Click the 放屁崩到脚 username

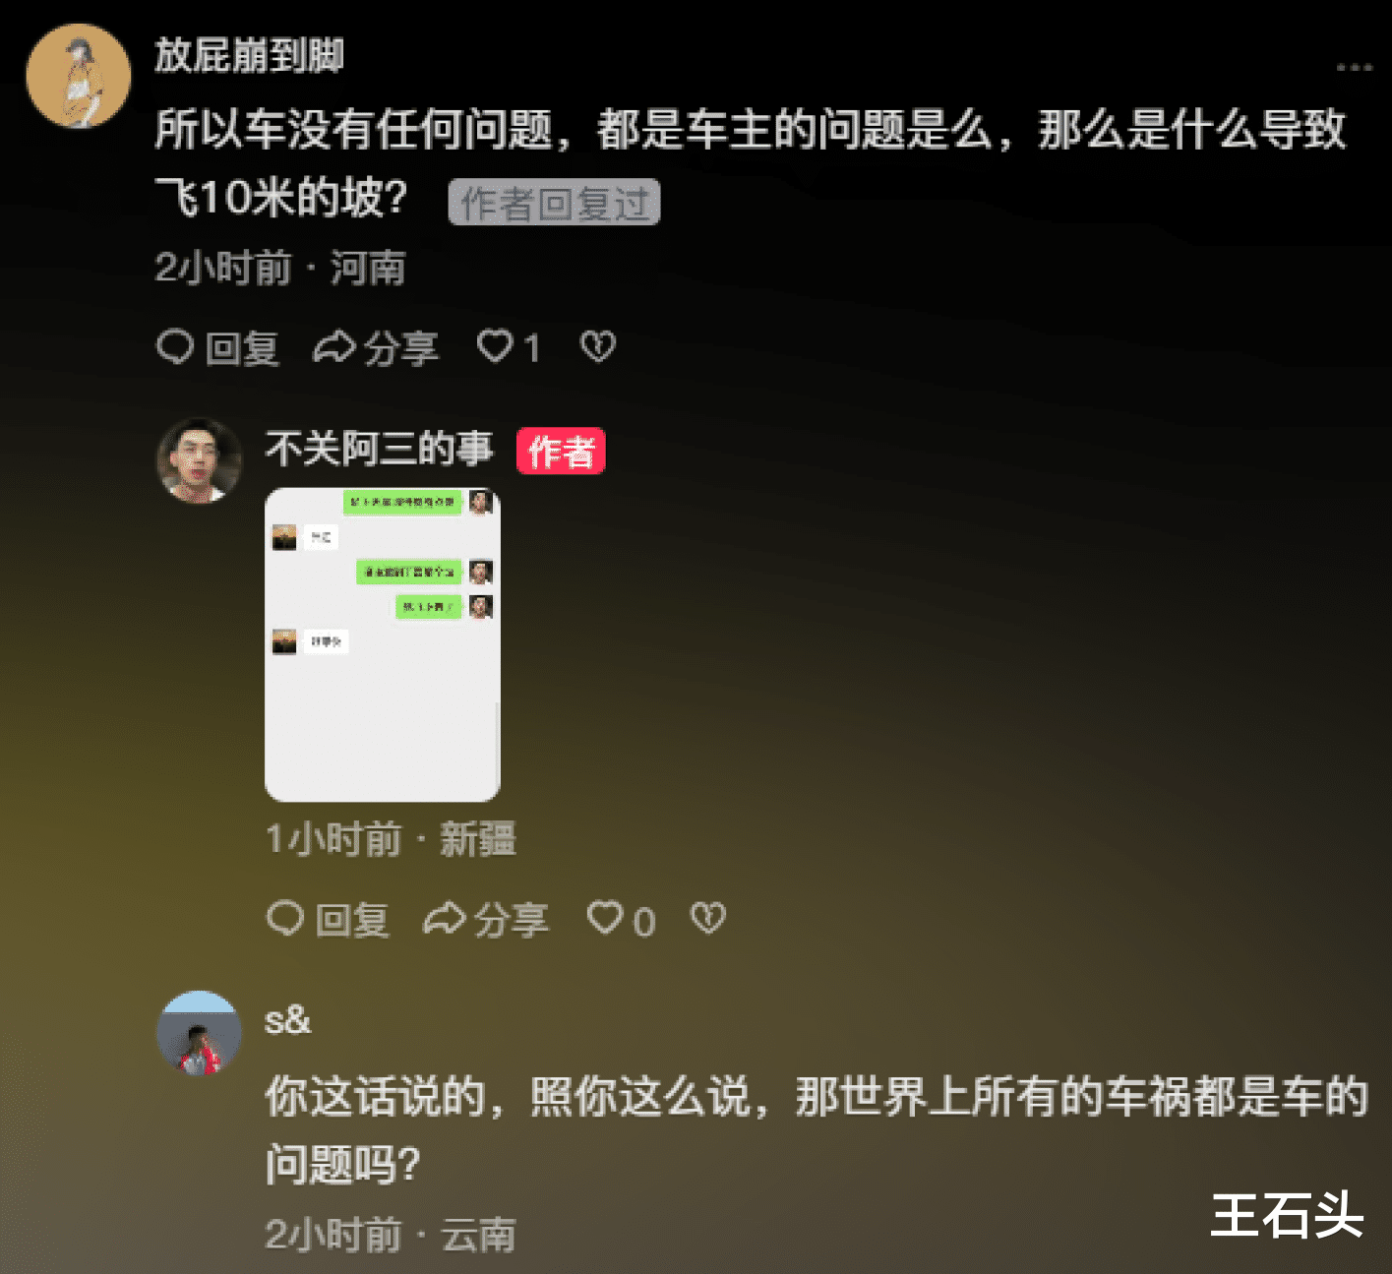[x=250, y=55]
